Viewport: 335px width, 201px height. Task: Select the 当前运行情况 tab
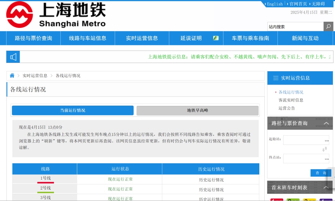(x=73, y=110)
